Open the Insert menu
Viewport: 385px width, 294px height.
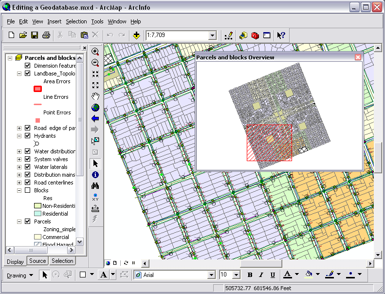54,21
